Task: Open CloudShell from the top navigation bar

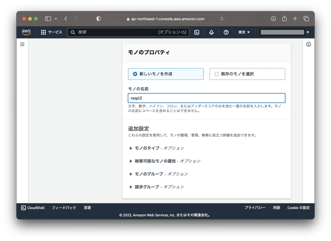Action: tap(197, 32)
